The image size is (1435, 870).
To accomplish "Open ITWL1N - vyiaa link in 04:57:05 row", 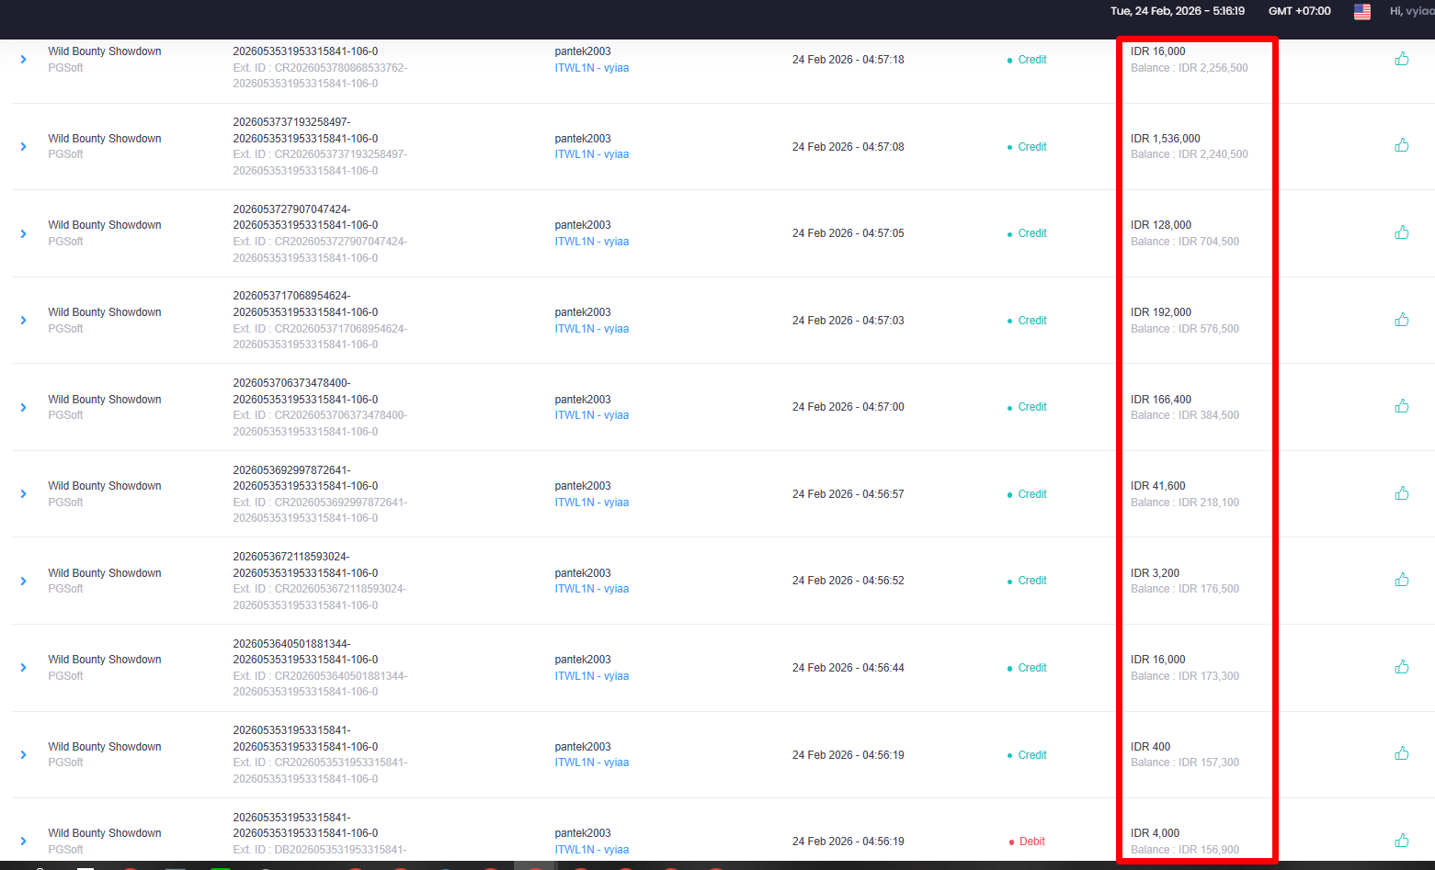I will [x=592, y=242].
